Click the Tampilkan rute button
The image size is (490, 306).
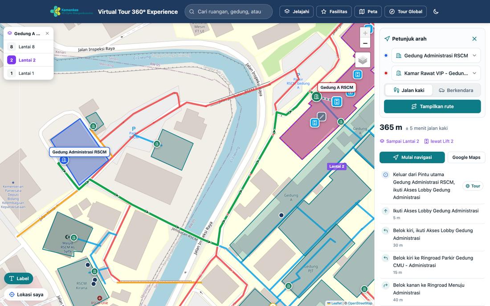(432, 106)
